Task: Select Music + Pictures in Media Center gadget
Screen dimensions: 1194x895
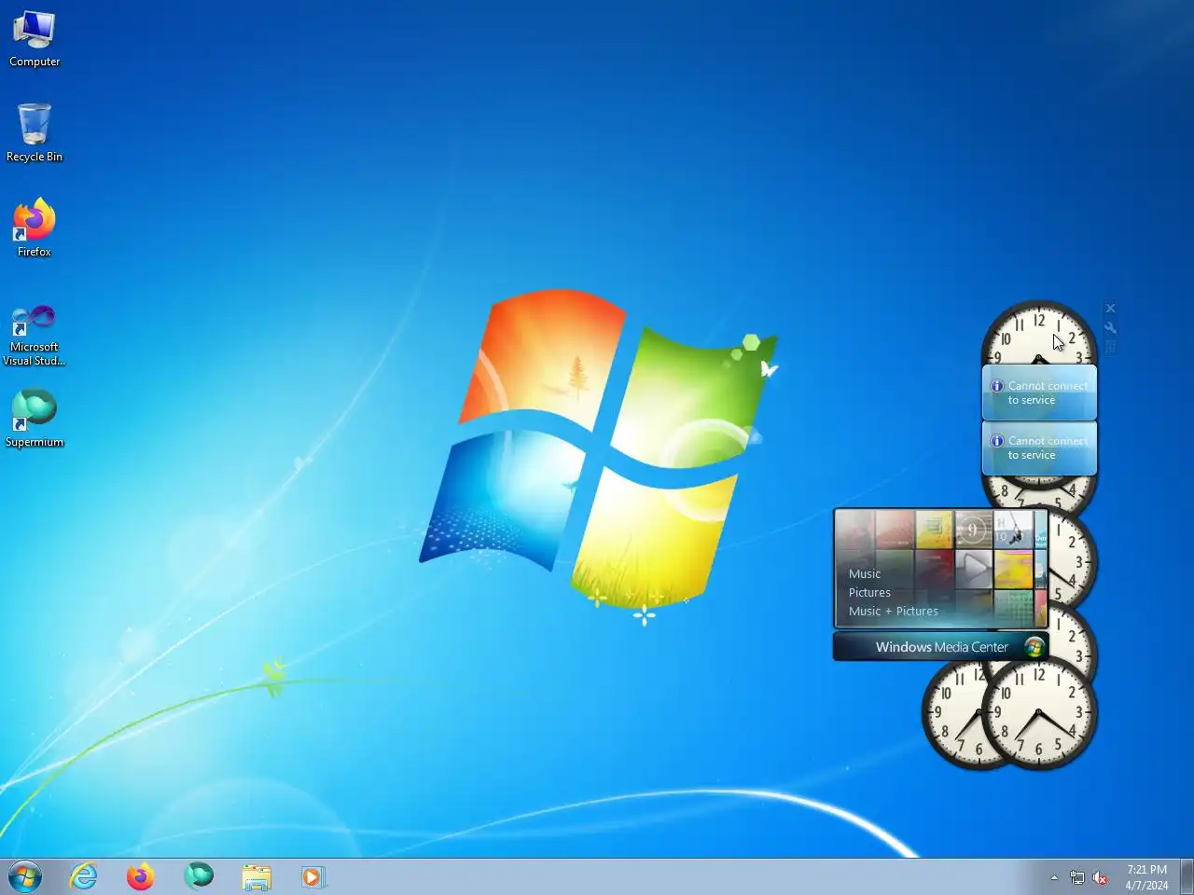Action: (894, 612)
